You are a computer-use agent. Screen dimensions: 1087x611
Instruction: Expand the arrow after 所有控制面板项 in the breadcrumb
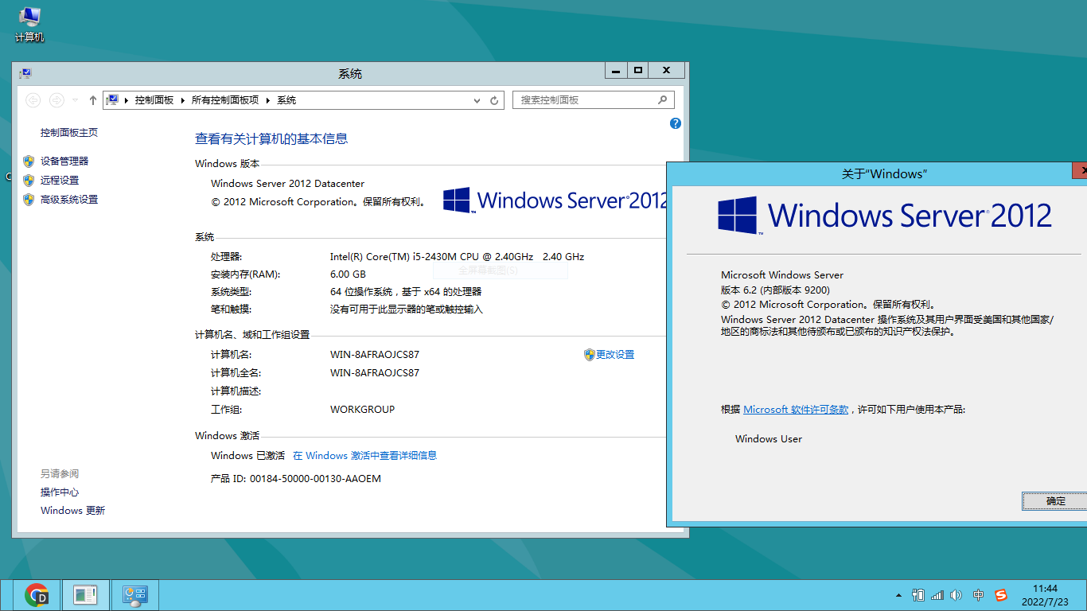pos(268,100)
